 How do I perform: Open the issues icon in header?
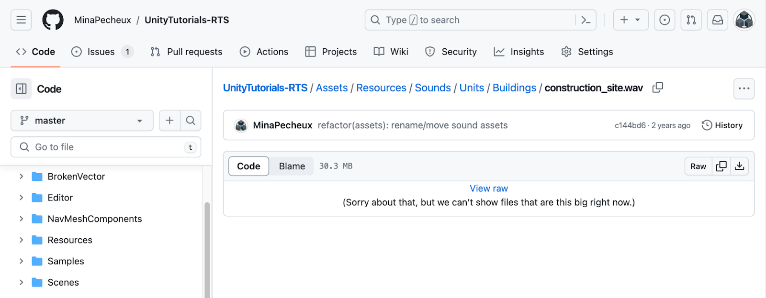[x=665, y=20]
